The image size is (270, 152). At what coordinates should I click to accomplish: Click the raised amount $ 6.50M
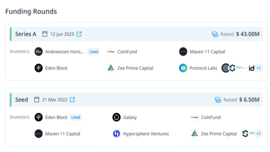tap(249, 100)
